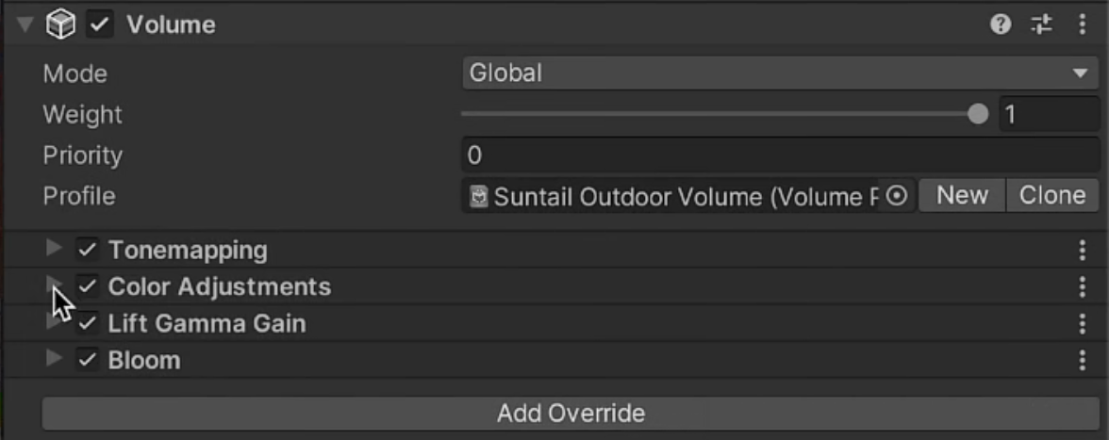Open Color Adjustments override options menu
The image size is (1109, 440).
pos(1082,287)
